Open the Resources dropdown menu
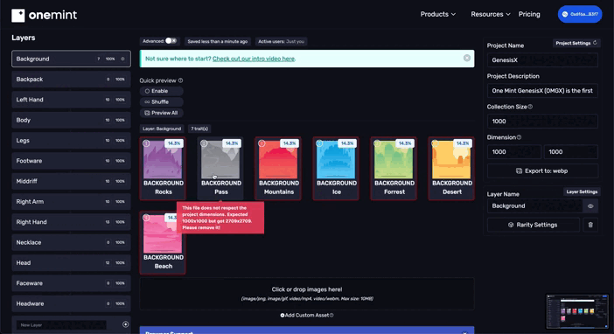Viewport: 614px width, 334px height. point(491,14)
